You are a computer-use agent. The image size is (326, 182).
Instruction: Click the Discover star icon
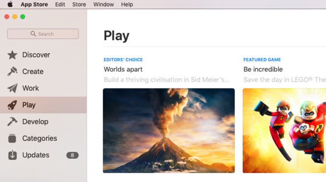[x=12, y=55]
